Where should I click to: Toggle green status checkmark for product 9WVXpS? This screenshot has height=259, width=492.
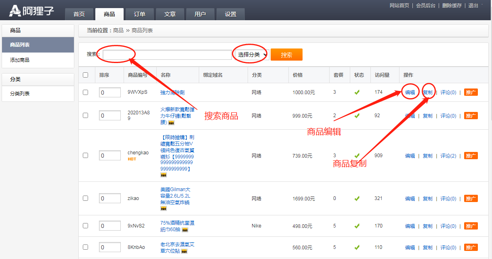(357, 93)
